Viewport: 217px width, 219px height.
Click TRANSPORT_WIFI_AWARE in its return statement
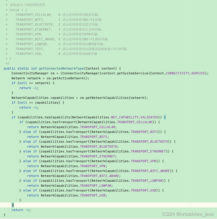pos(99,176)
